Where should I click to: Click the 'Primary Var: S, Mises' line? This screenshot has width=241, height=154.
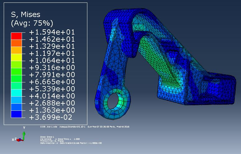point(52,141)
